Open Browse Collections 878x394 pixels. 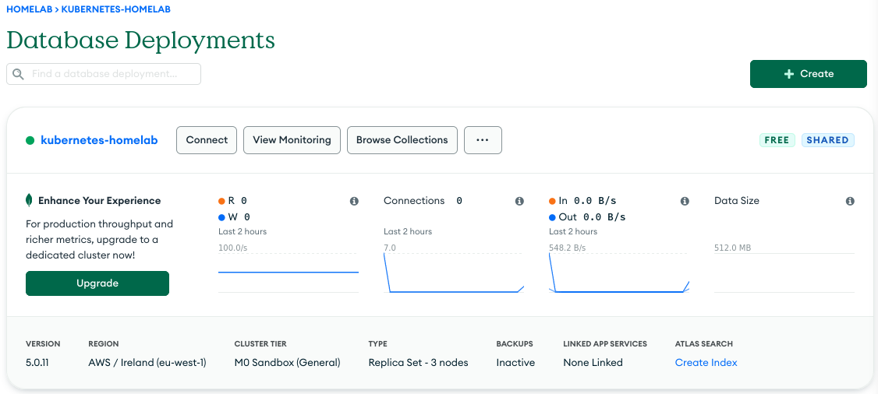click(402, 140)
